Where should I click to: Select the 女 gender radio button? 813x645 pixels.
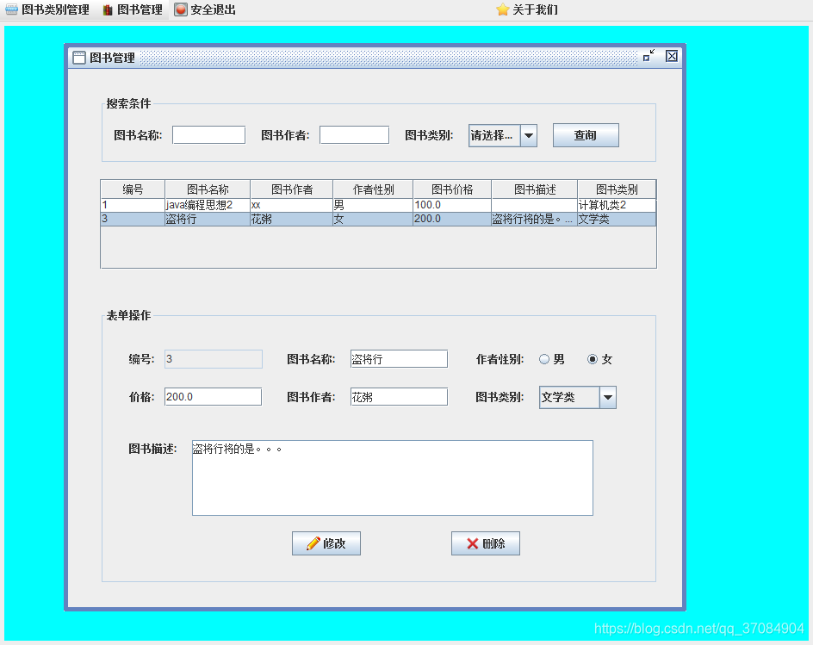click(x=593, y=359)
